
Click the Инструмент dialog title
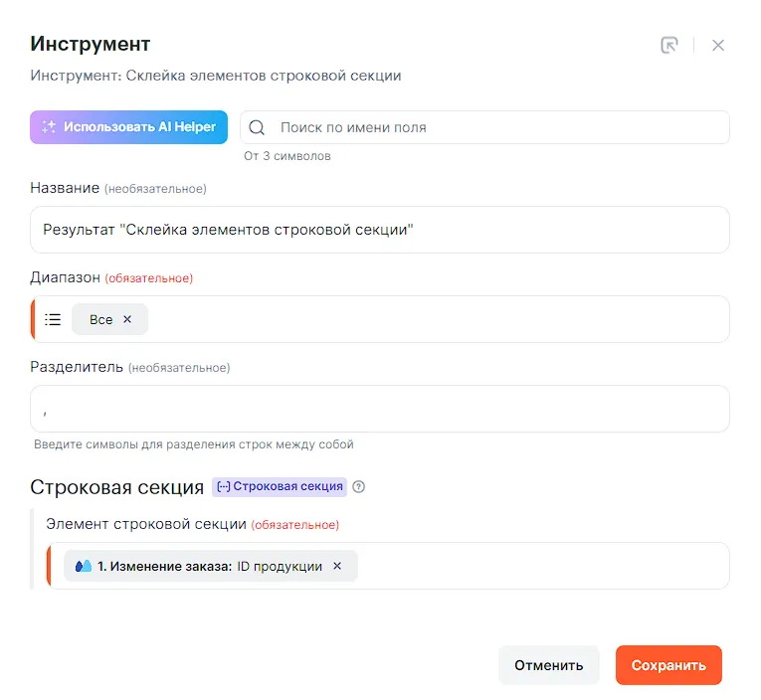coord(91,44)
